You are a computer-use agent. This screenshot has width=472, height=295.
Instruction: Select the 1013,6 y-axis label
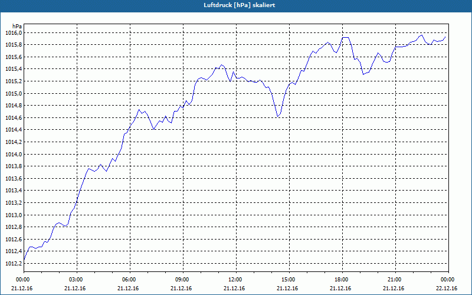tap(14, 179)
